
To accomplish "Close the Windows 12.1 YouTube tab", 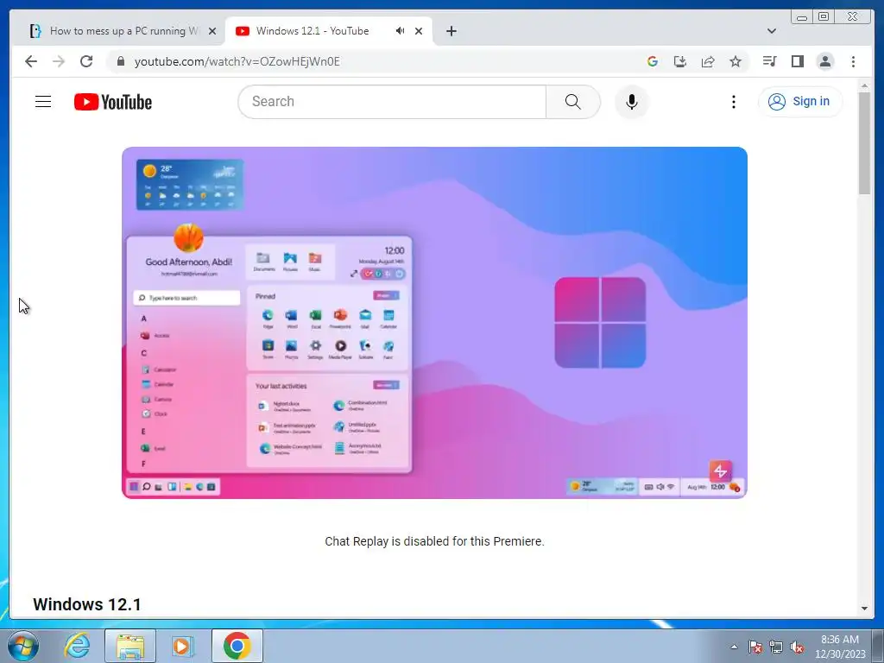I will pos(419,31).
